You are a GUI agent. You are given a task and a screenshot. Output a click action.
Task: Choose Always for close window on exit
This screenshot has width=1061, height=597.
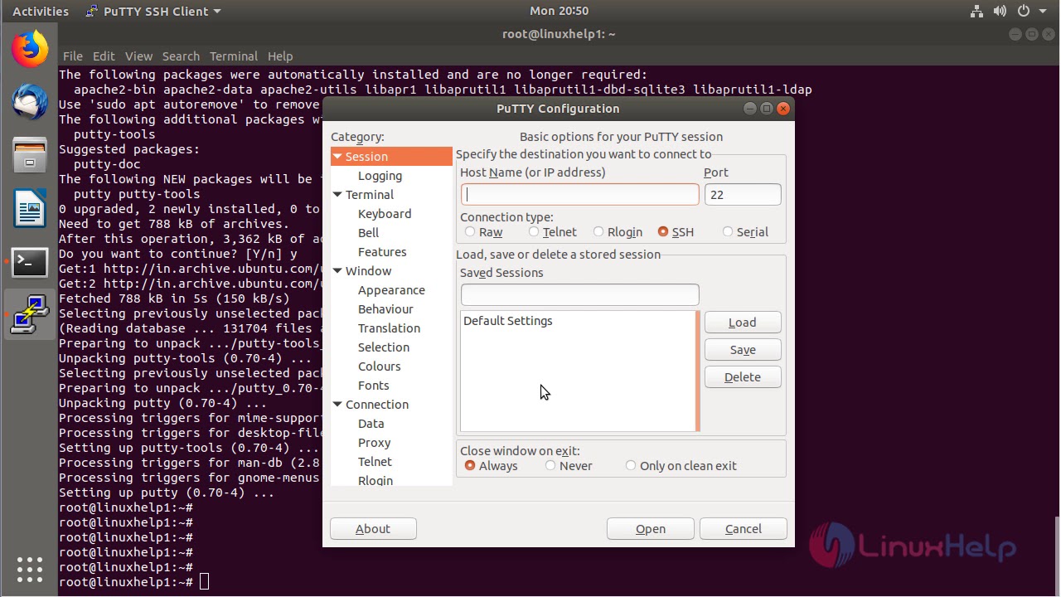(470, 466)
